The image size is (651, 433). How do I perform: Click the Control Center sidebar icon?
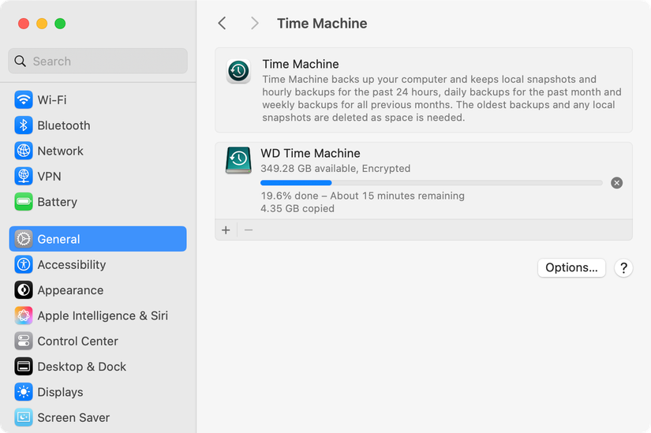(x=24, y=342)
